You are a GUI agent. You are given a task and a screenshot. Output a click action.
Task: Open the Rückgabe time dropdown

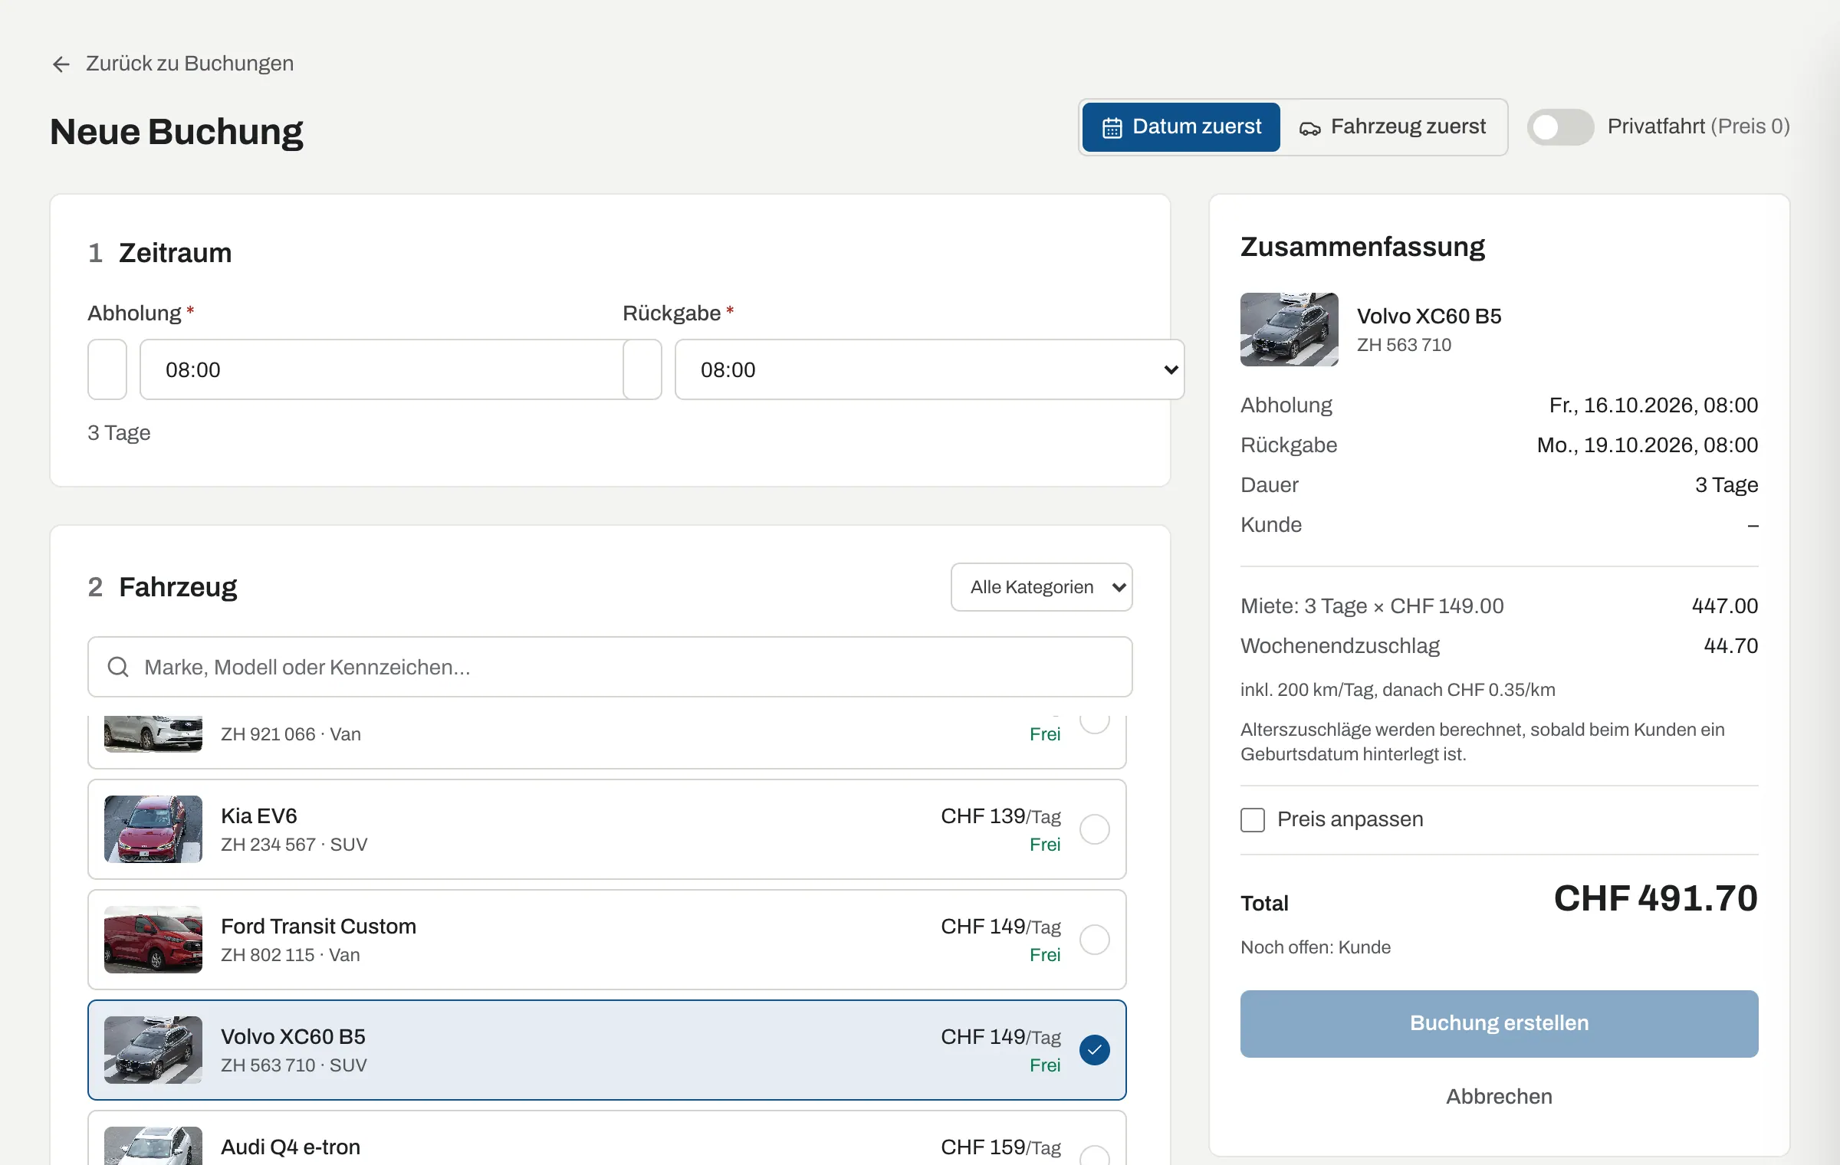pos(929,369)
